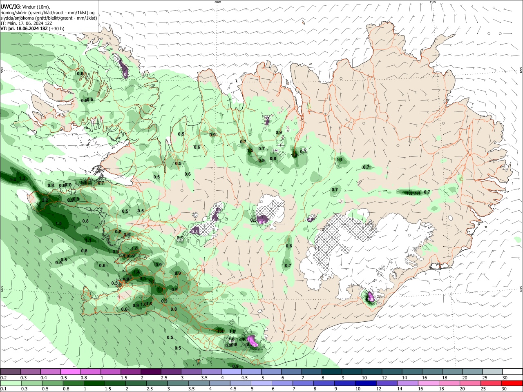
Task: Pick the darkest purple 2 snow legend swatch
Action: tap(151, 372)
